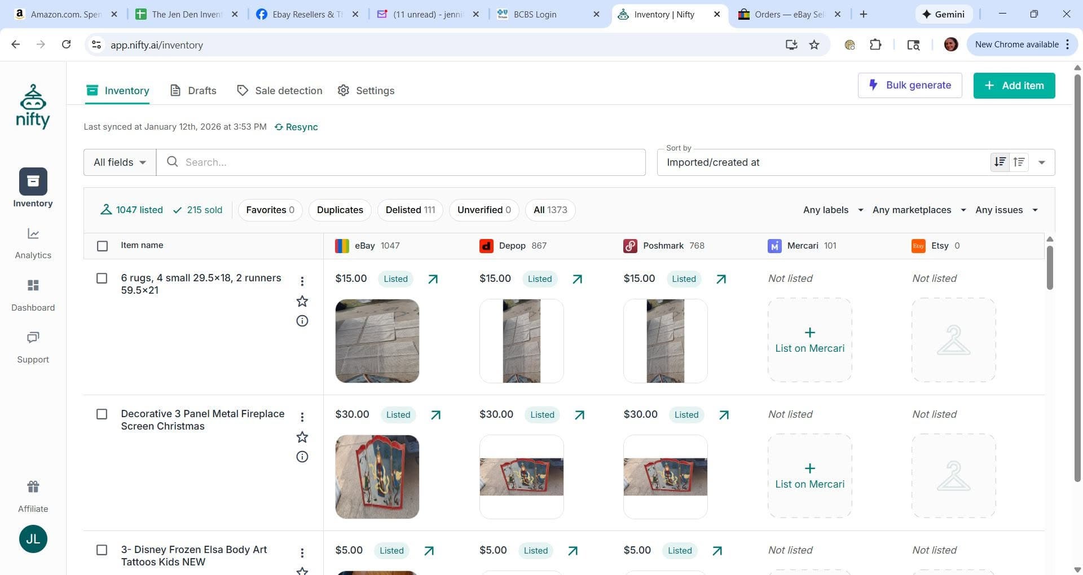Switch to The Jen Den Inventory browser tab
The image size is (1083, 575).
[187, 14]
